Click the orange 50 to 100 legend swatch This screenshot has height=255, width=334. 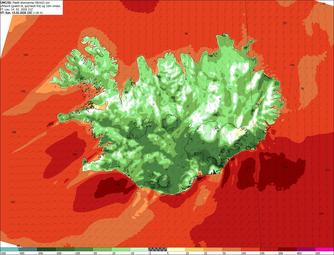[232, 249]
